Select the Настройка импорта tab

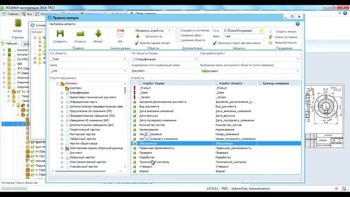point(62,24)
